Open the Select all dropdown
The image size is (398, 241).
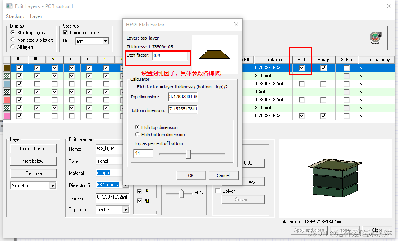point(52,185)
